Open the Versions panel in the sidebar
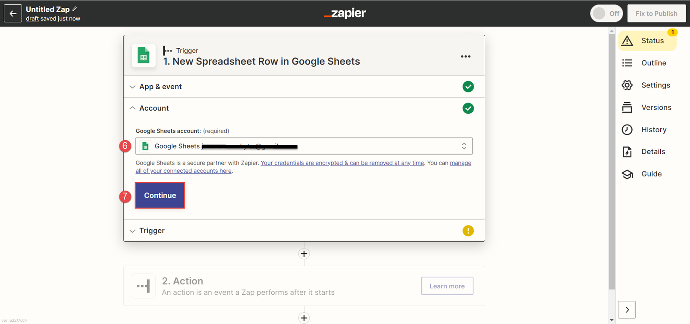The width and height of the screenshot is (690, 324). (x=656, y=108)
